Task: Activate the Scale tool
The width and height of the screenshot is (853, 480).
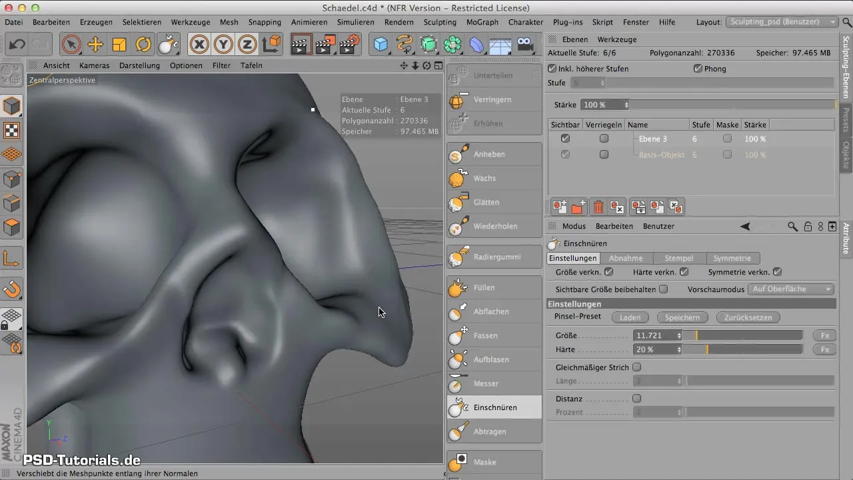Action: (x=119, y=45)
